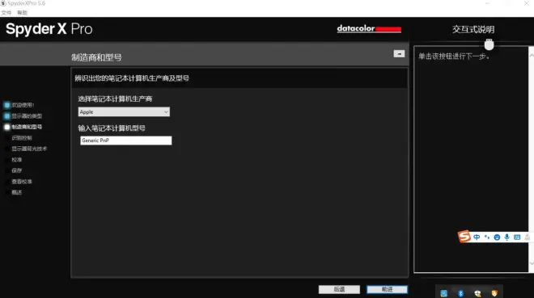Select the 识别控制 step
Image resolution: width=534 pixels, height=298 pixels.
22,137
